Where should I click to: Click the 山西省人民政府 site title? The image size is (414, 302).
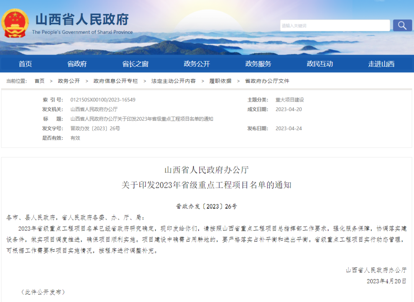(x=82, y=20)
